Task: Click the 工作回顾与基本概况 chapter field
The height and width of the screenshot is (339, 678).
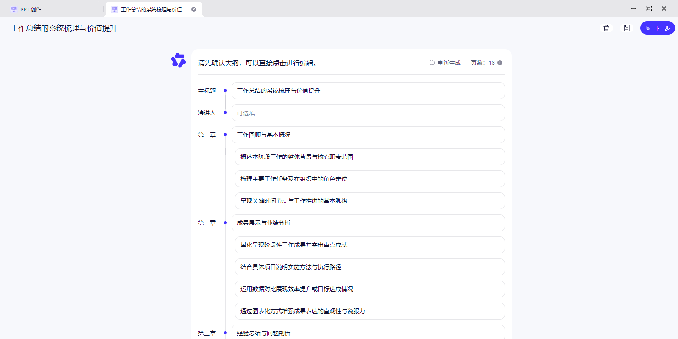Action: pyautogui.click(x=368, y=135)
